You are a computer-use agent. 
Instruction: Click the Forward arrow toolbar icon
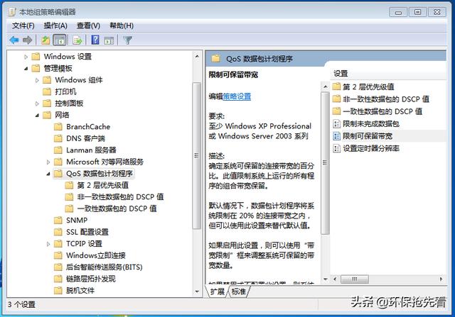coord(28,40)
